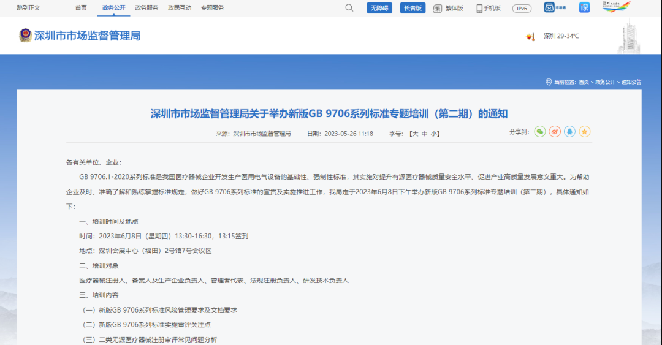Share to Qzone star icon
The height and width of the screenshot is (345, 662).
(585, 132)
